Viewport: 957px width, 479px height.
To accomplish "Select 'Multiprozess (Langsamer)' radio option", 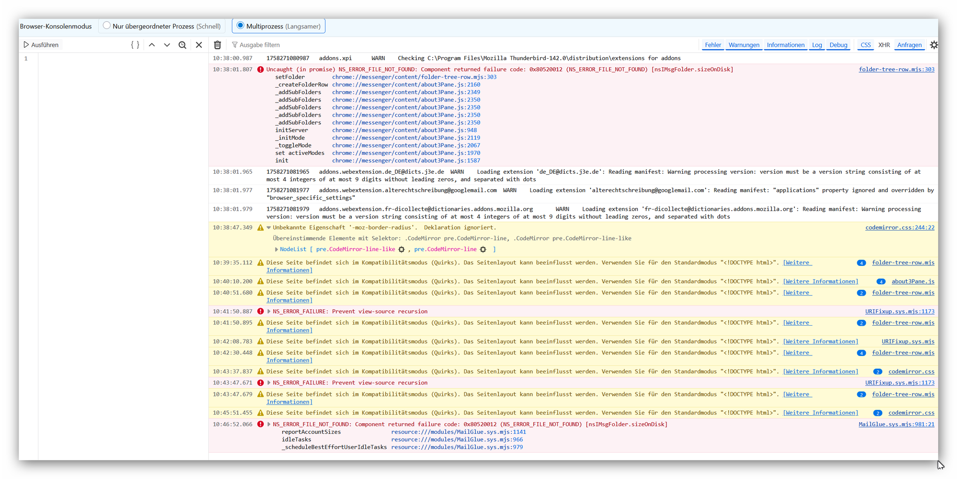I will tap(240, 26).
